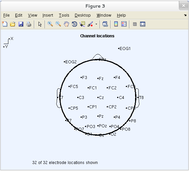
Task: Select the Edit Plot arrow tool
Action: (40, 24)
